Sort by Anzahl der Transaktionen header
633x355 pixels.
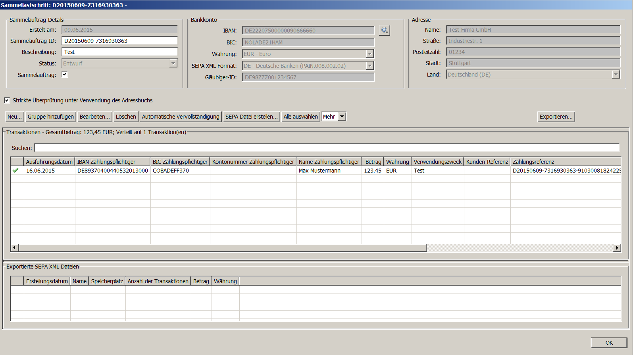click(158, 281)
